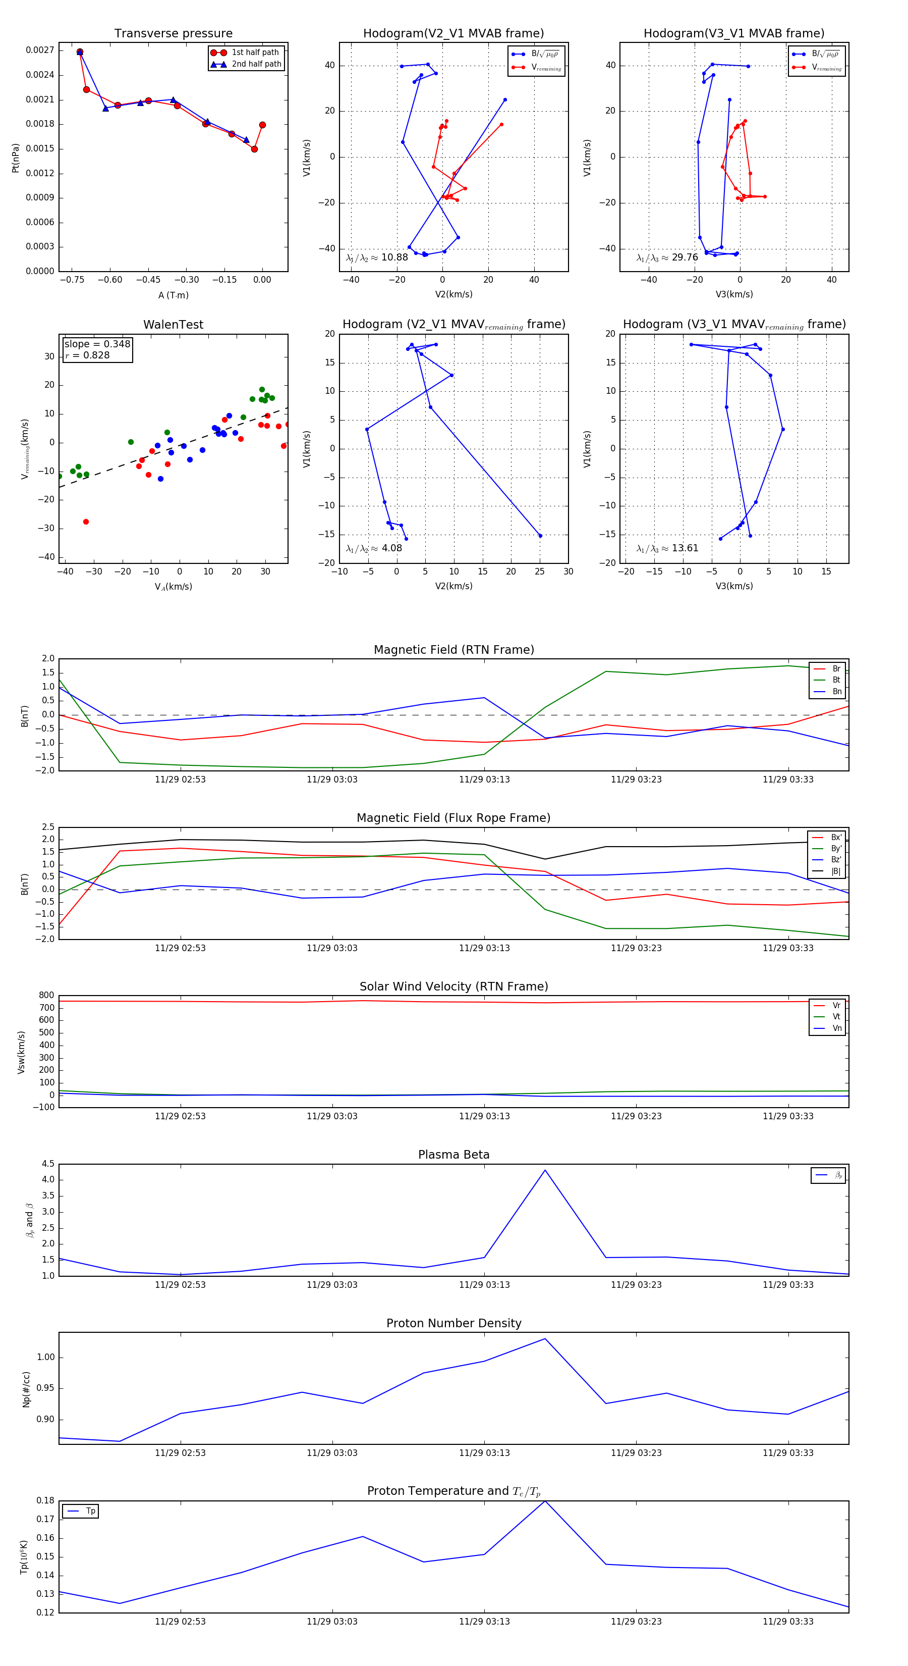Click the 'Bn' legend entry
The width and height of the screenshot is (908, 1666).
point(828,691)
